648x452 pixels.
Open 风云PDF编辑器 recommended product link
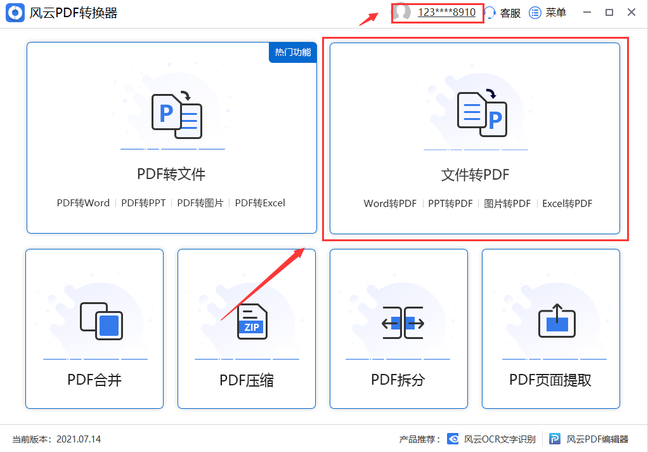click(597, 439)
